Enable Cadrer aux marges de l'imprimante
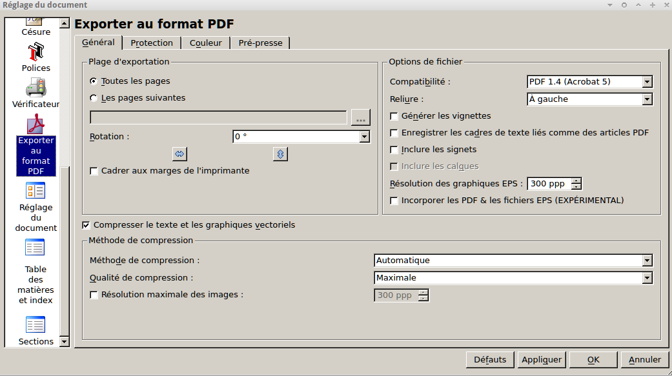This screenshot has width=672, height=376. pos(94,171)
